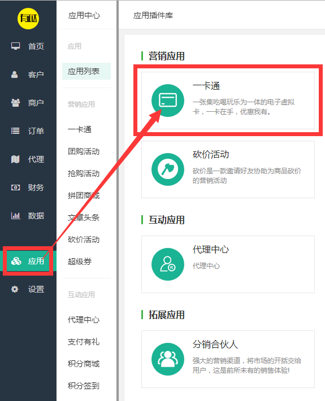
Task: Select the 客户 customer person icon
Action: click(15, 75)
